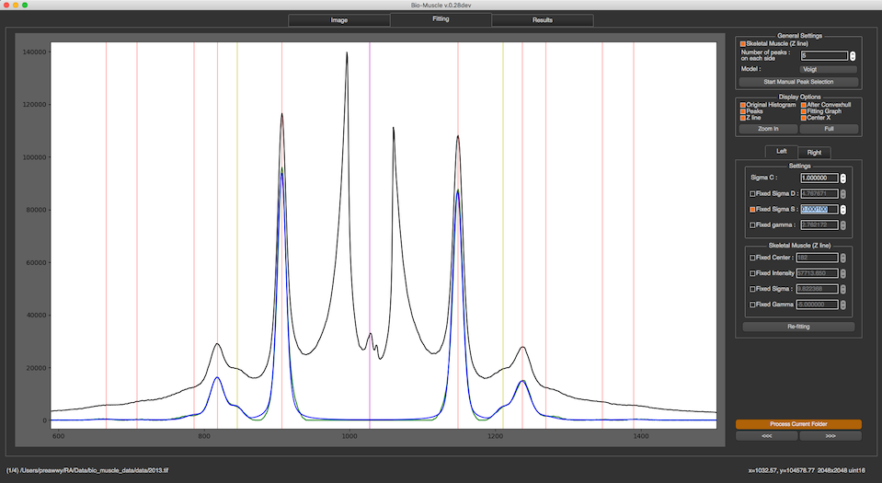Toggle the Center X display checkbox
The height and width of the screenshot is (483, 882).
pos(803,118)
